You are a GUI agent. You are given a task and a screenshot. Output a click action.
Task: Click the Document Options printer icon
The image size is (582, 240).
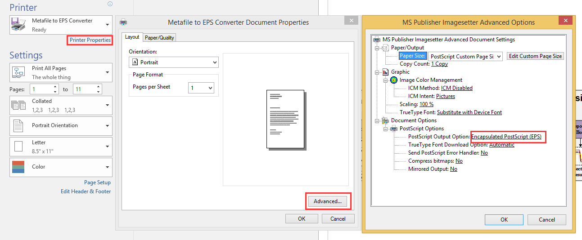(x=386, y=120)
